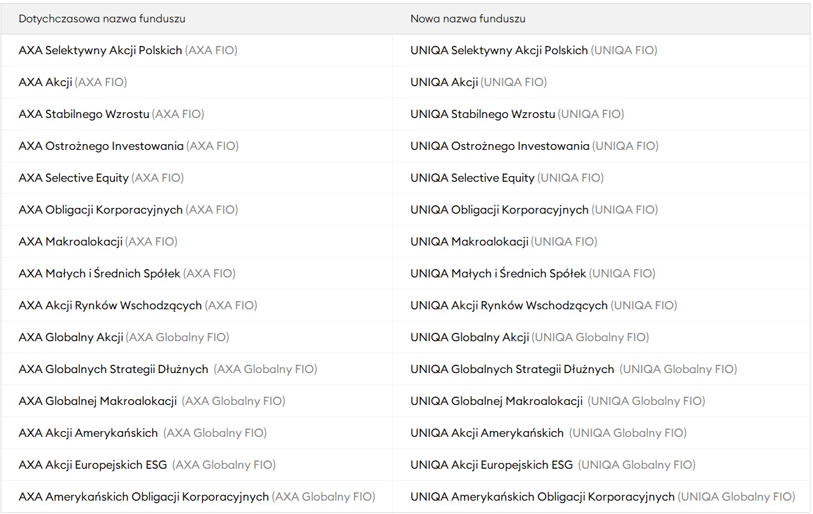Click 'UNIQA Akcji Amerykańskich' fund name
813x514 pixels.
[x=487, y=433]
